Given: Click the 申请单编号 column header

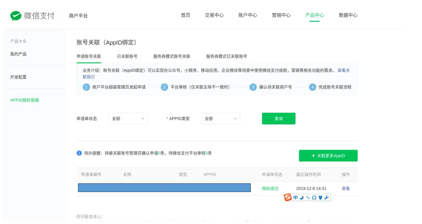Looking at the screenshot, I should pos(91,174).
